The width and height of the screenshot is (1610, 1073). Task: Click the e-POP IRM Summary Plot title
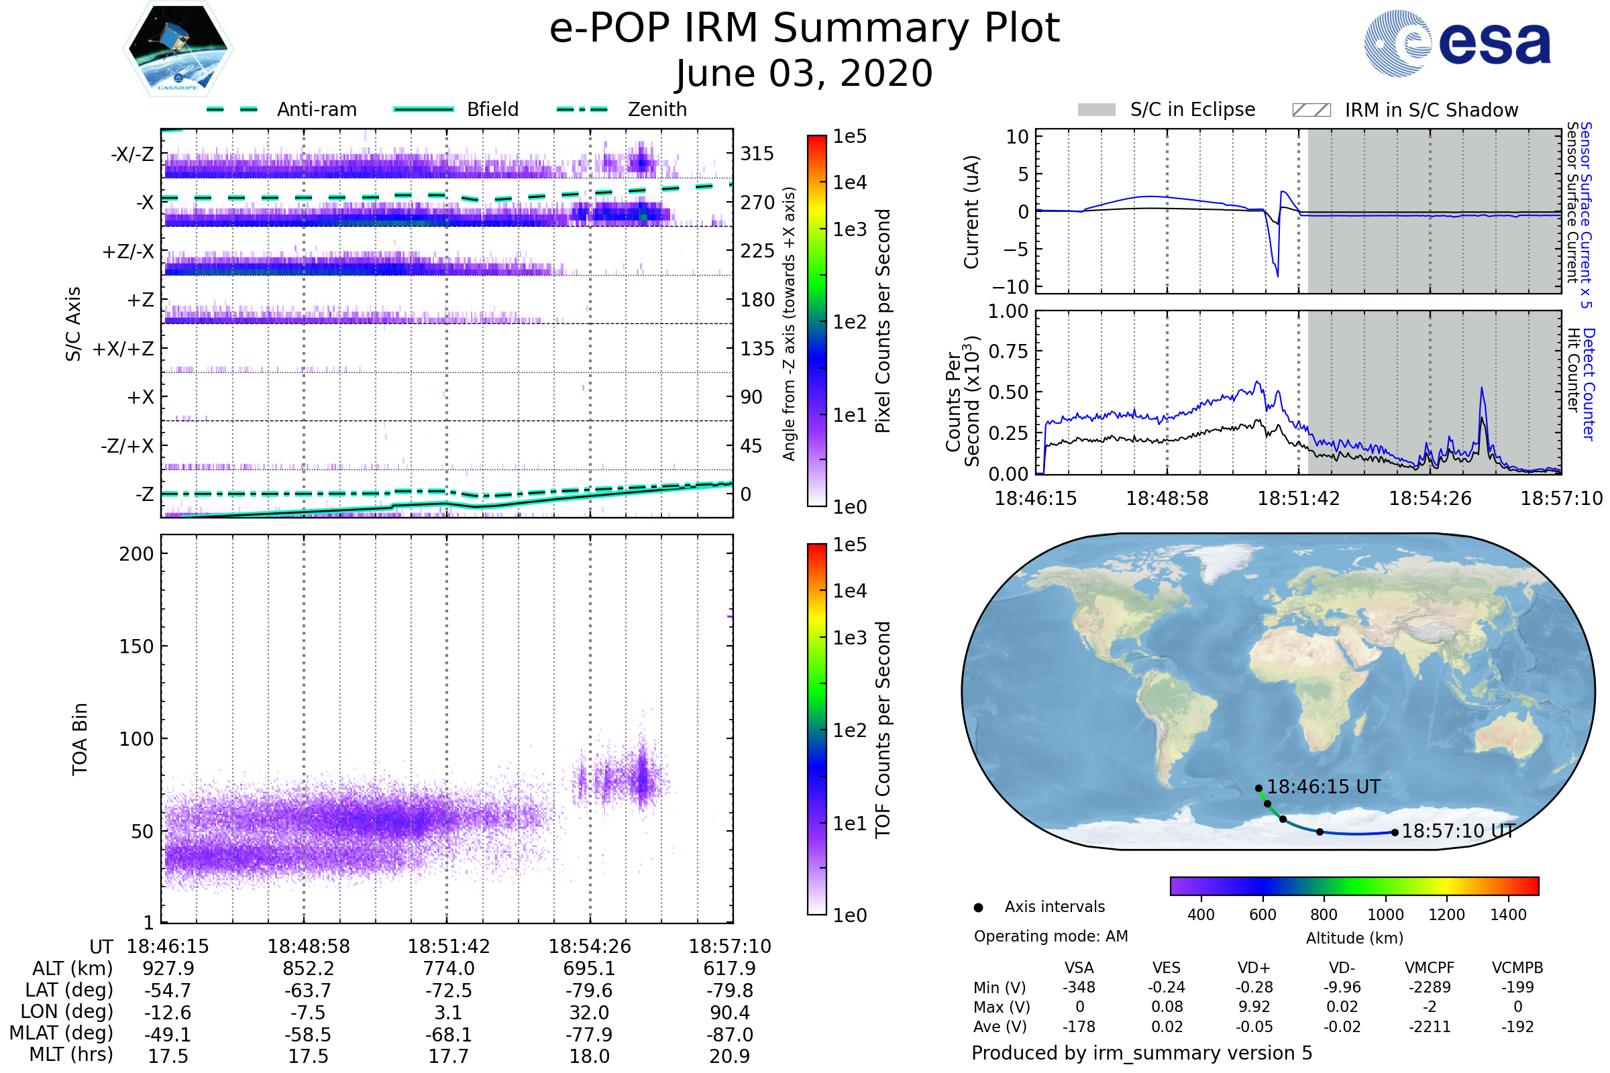804,29
